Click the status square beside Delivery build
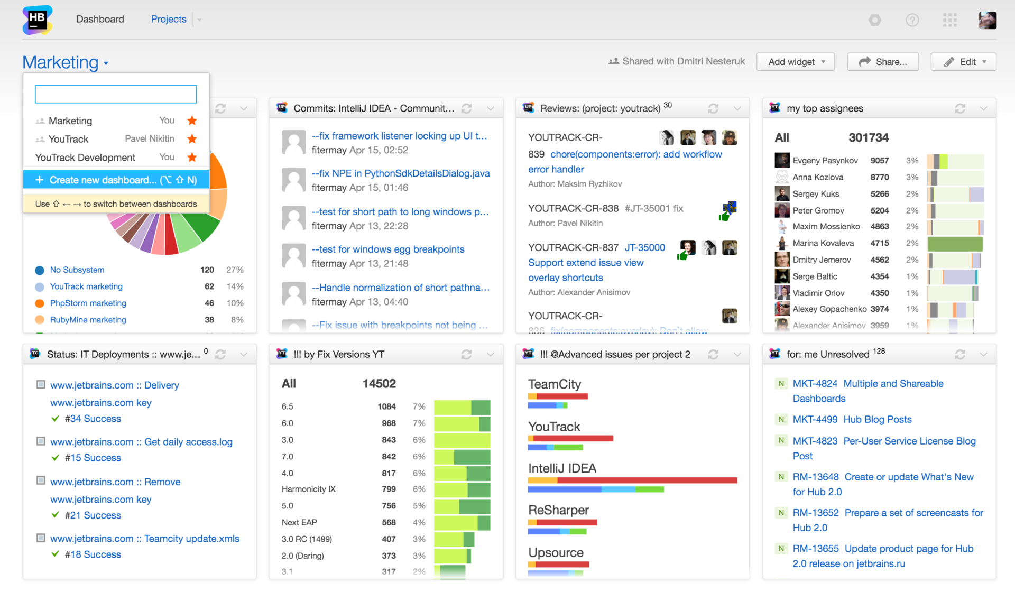 [x=41, y=384]
